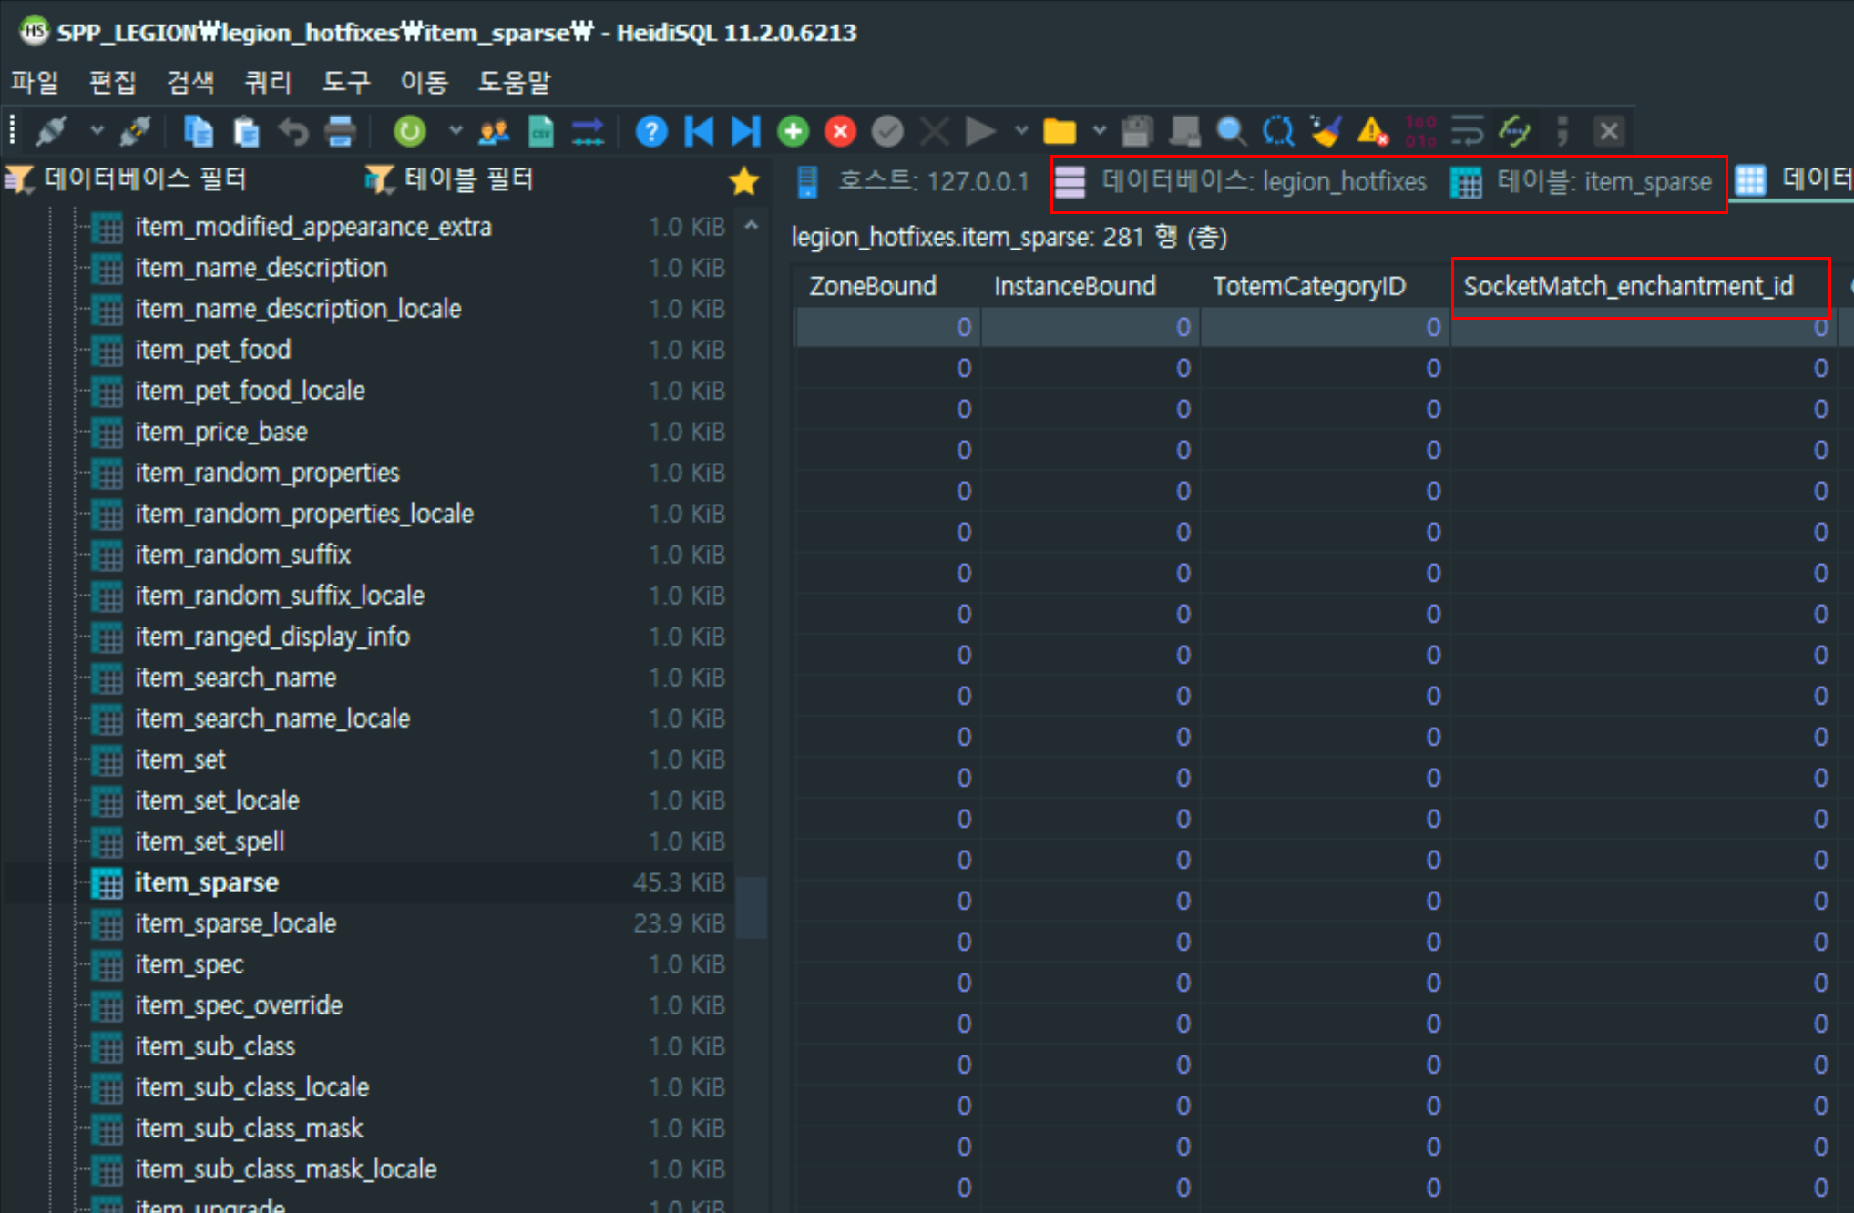
Task: Open the 도움말 menu
Action: tap(515, 83)
